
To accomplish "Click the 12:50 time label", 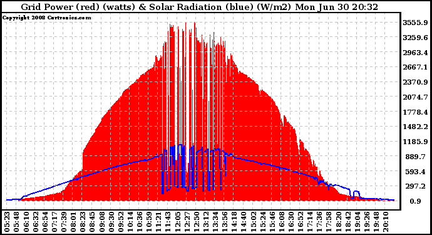I will (x=196, y=222).
